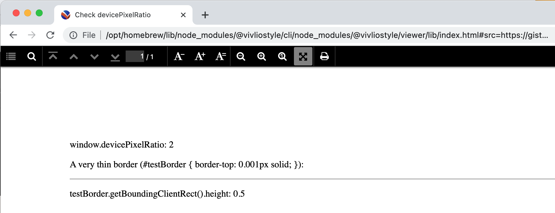555x213 pixels.
Task: Increase the text size
Action: click(199, 56)
